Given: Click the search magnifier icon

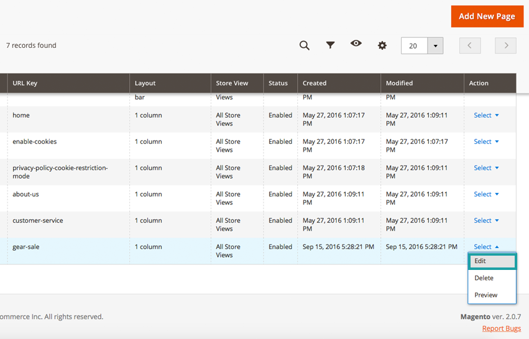Looking at the screenshot, I should (304, 45).
